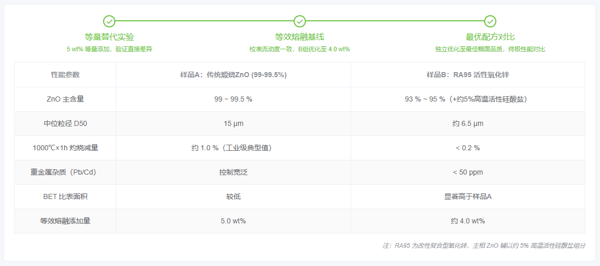Click the 独立优化至最佳釉面品质 description

coord(490,49)
